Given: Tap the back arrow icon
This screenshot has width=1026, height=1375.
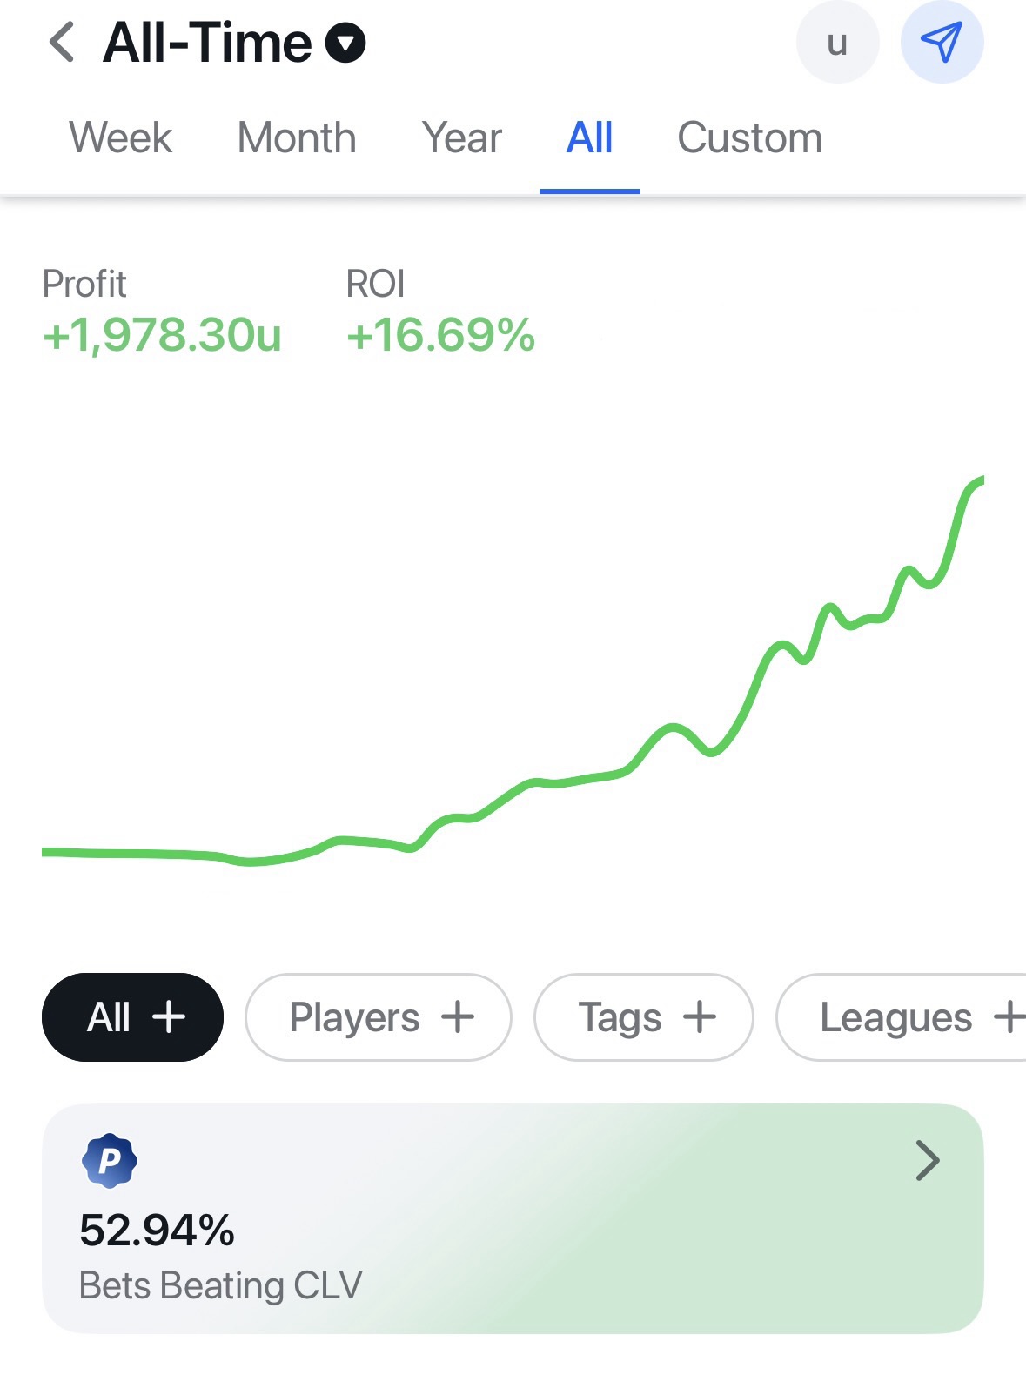Looking at the screenshot, I should click(62, 43).
